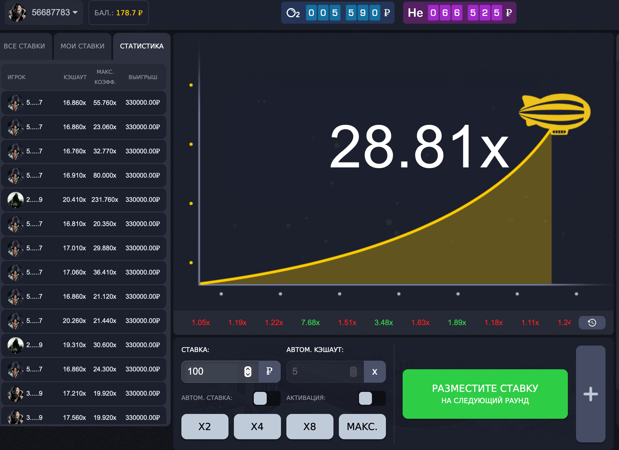Click the bet amount stepper arrows
Screen dimensions: 619x450
(248, 371)
